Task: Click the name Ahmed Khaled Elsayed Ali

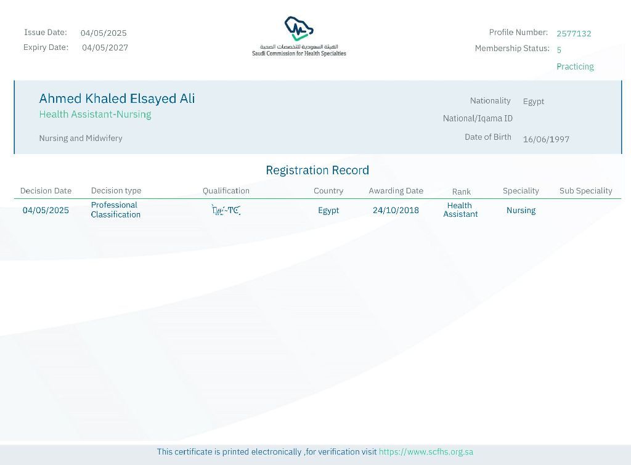Action: coord(117,99)
